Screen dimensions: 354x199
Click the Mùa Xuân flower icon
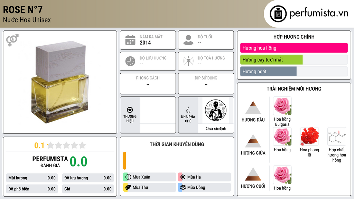click(128, 177)
